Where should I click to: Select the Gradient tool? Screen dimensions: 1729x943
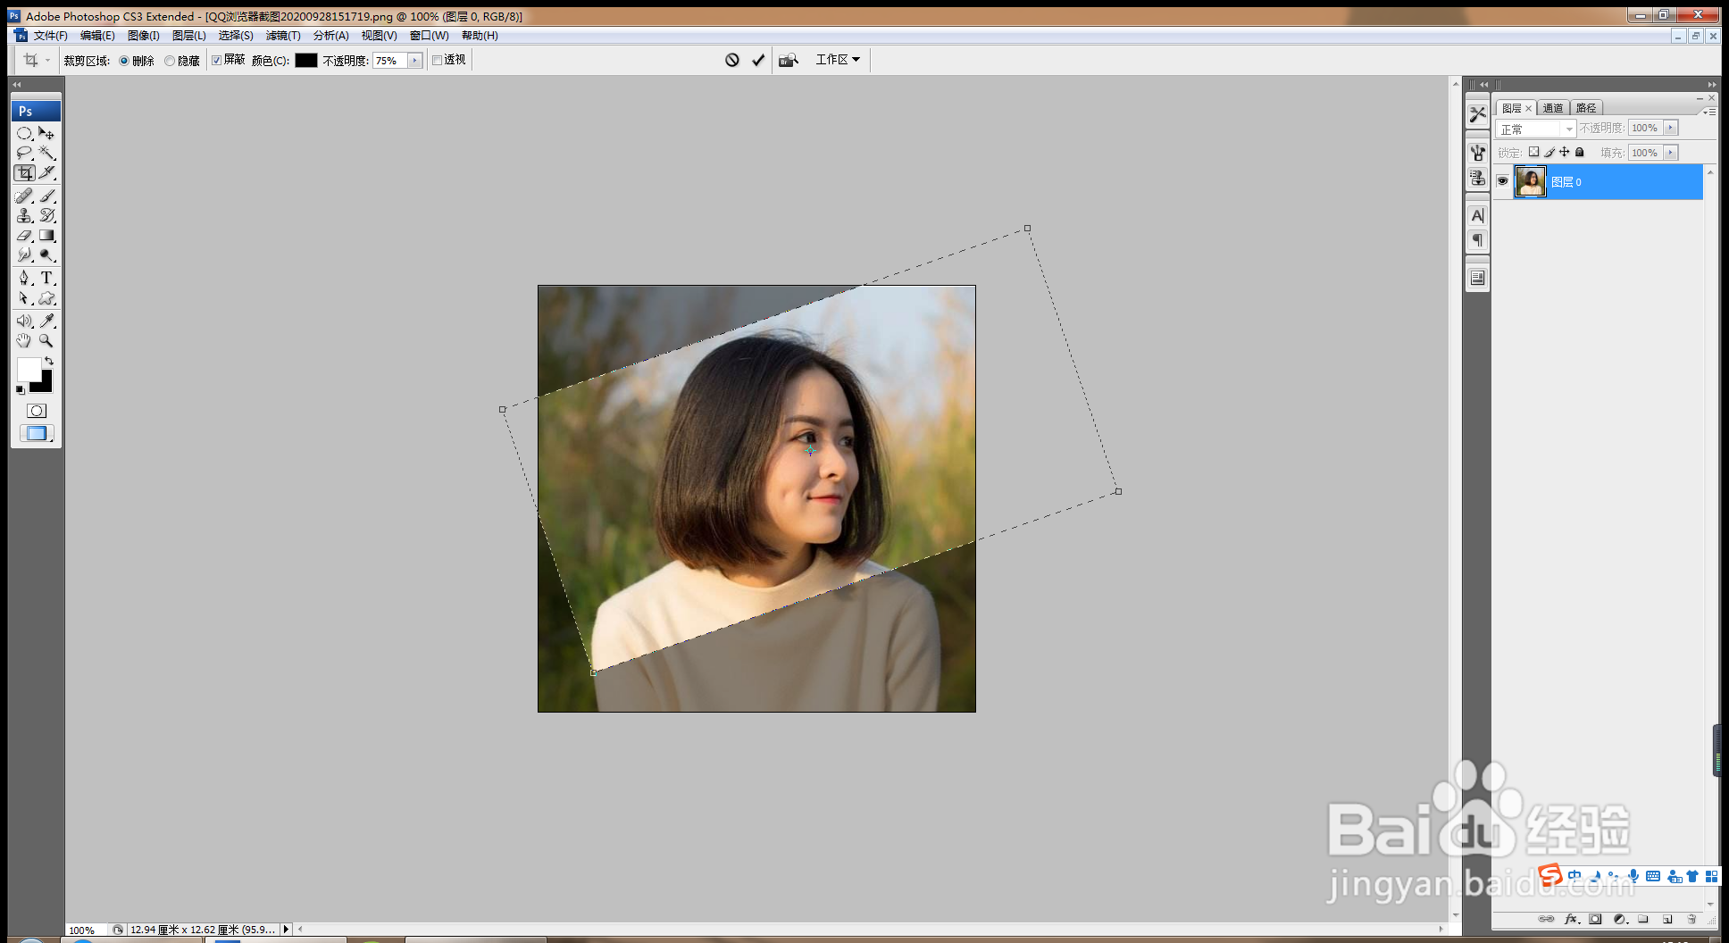pyautogui.click(x=46, y=235)
